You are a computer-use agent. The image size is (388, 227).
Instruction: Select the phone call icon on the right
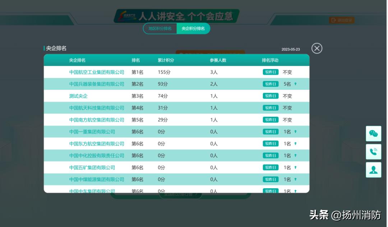click(x=373, y=152)
